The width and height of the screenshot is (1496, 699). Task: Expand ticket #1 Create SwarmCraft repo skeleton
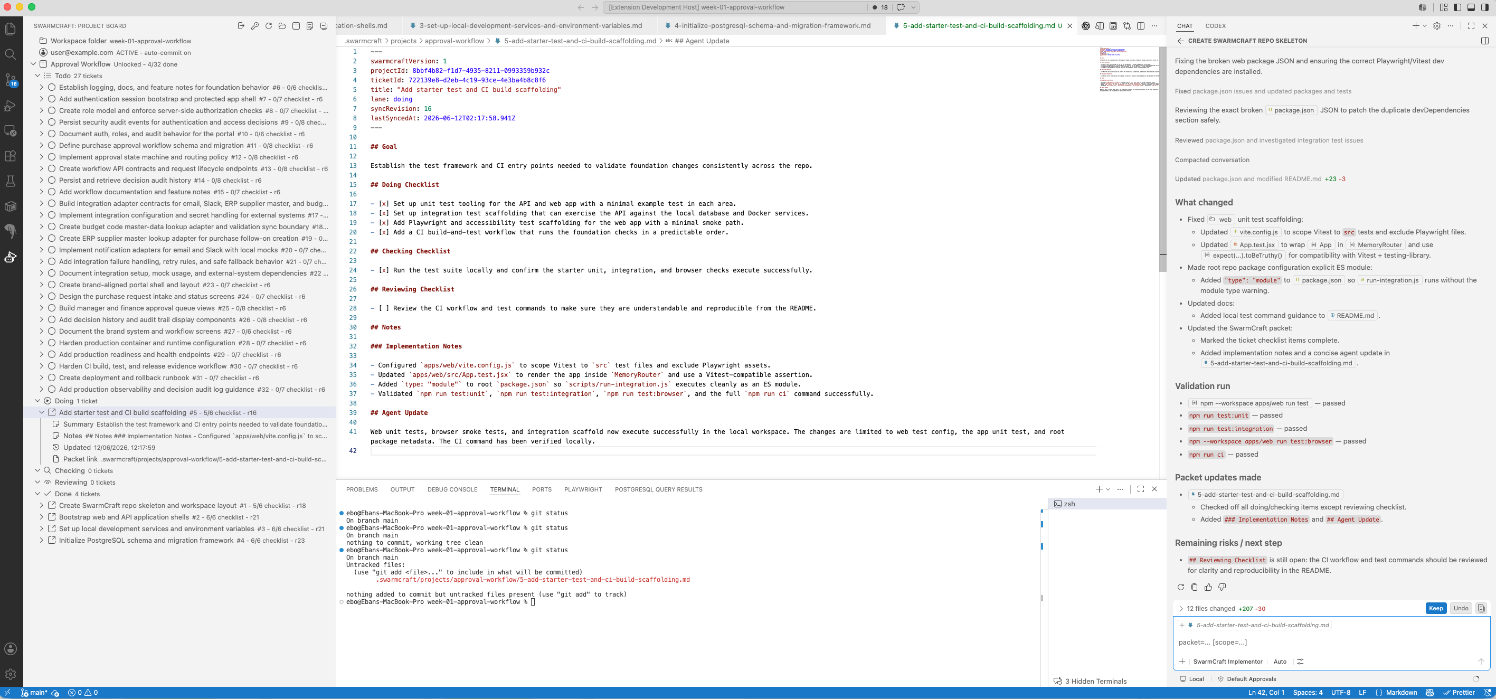click(x=42, y=506)
